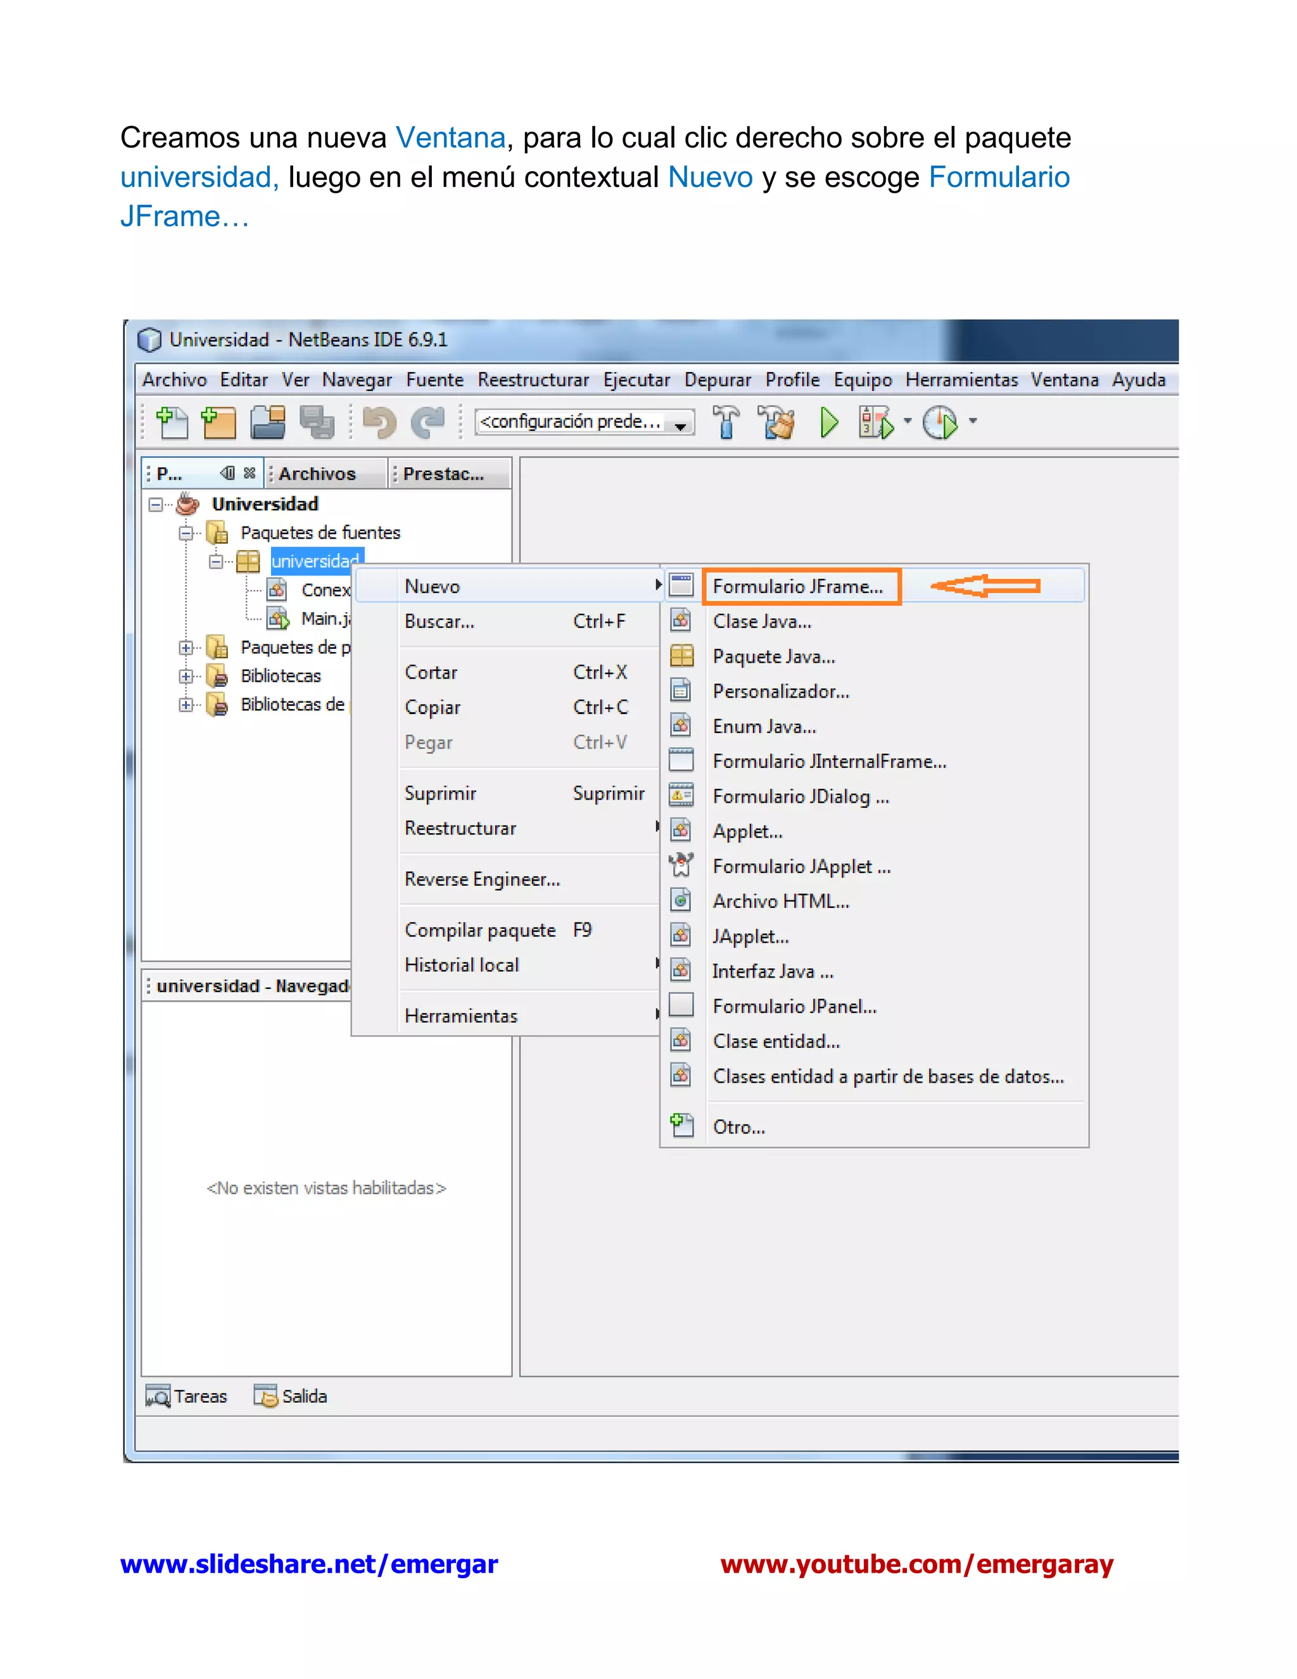Image resolution: width=1297 pixels, height=1679 pixels.
Task: Click the Debug Project toolbar icon
Action: tap(876, 422)
